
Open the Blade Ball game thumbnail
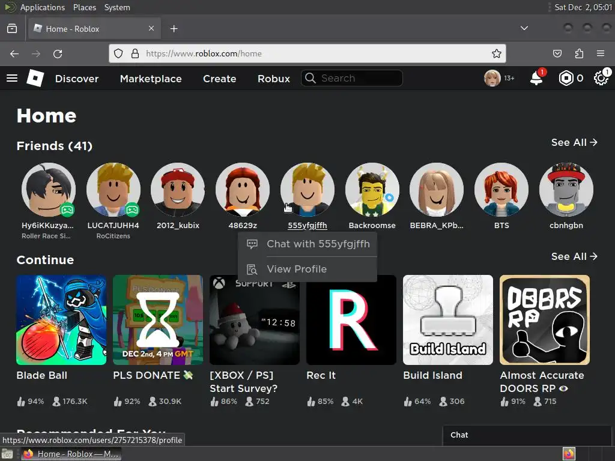pyautogui.click(x=61, y=320)
